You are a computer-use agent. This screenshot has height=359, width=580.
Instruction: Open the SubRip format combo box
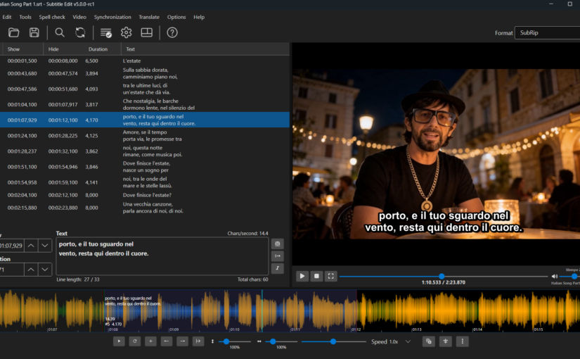(548, 32)
